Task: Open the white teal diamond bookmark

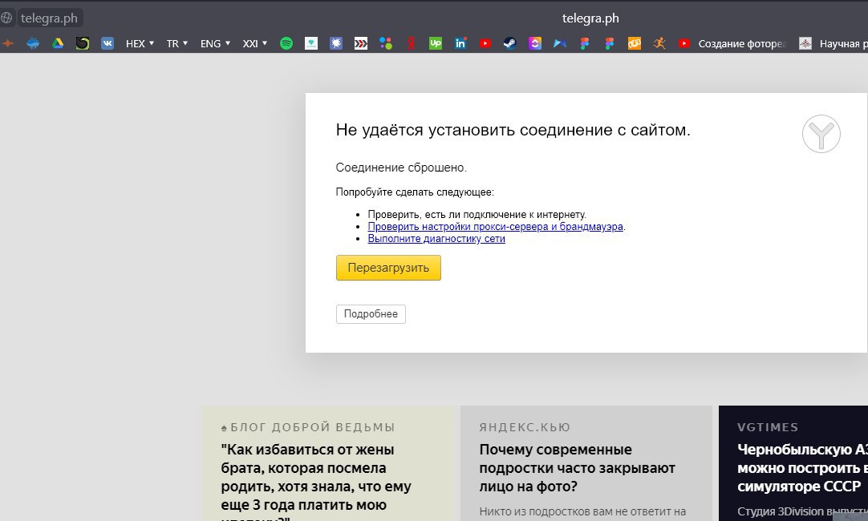Action: (311, 43)
